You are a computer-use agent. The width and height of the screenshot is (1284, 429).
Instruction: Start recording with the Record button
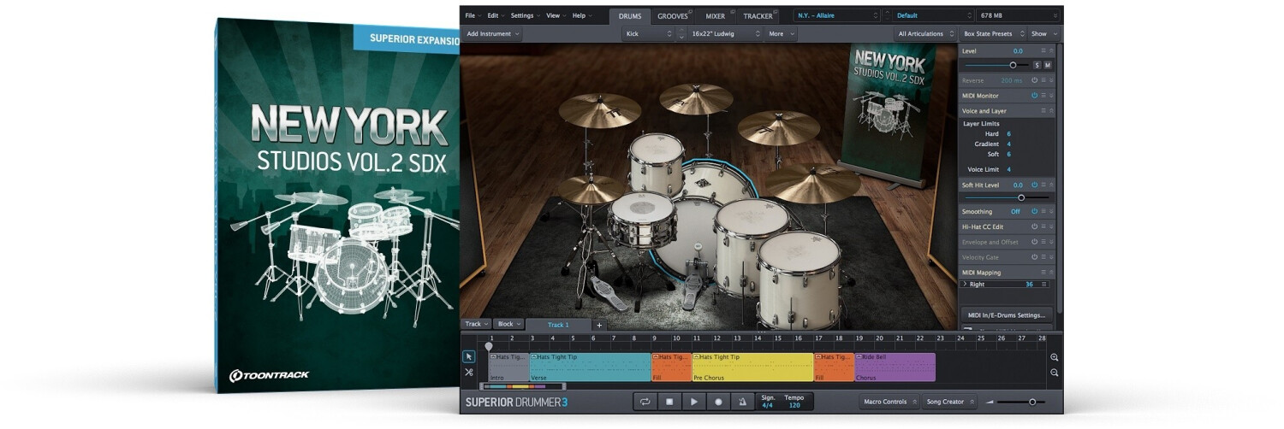718,402
